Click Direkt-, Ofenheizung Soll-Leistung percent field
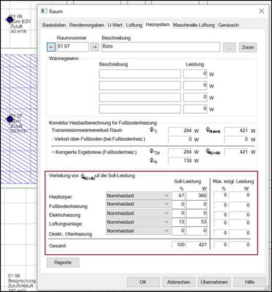 click(178, 231)
